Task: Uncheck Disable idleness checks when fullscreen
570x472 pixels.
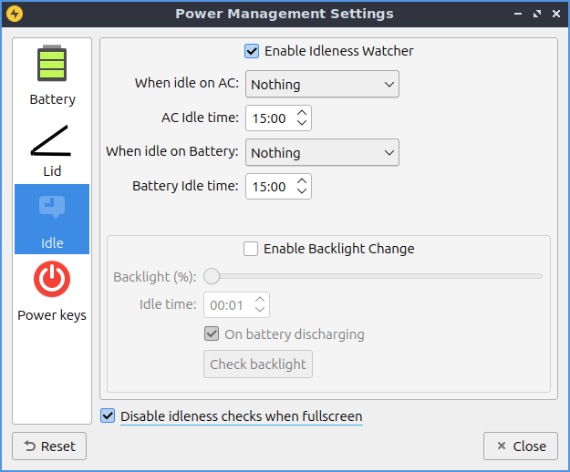Action: coord(109,416)
